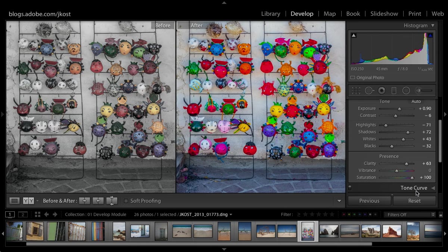Viewport: 448px width, 252px height.
Task: Filter by fifth rating star
Action: click(x=332, y=214)
